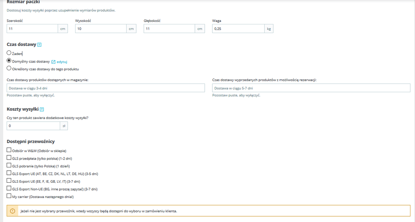Click the external-link icon before edytuj
The height and width of the screenshot is (222, 415).
54,62
